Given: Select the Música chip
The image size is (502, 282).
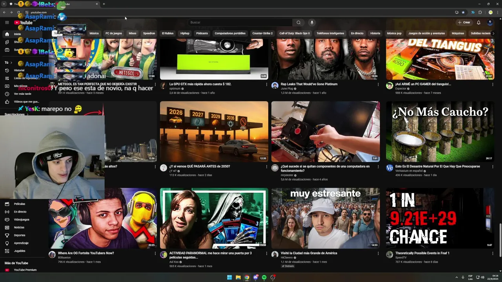Looking at the screenshot, I should [x=94, y=33].
